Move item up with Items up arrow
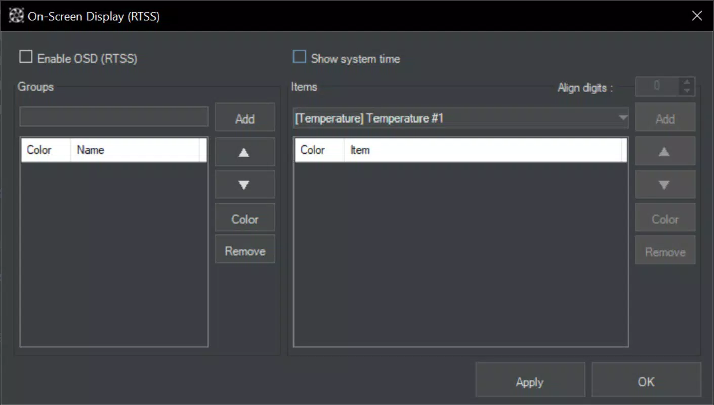Image resolution: width=714 pixels, height=405 pixels. coord(664,151)
